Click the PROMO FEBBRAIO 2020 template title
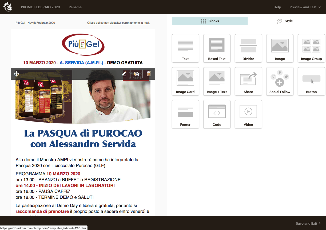This screenshot has height=230, width=326. click(41, 7)
